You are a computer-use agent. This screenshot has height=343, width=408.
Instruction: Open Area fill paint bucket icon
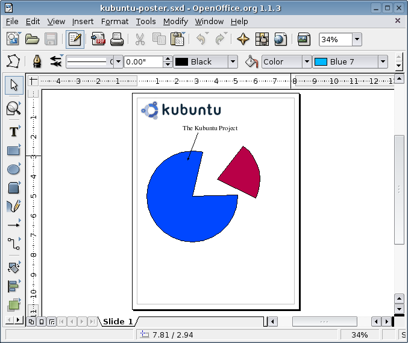tap(251, 61)
